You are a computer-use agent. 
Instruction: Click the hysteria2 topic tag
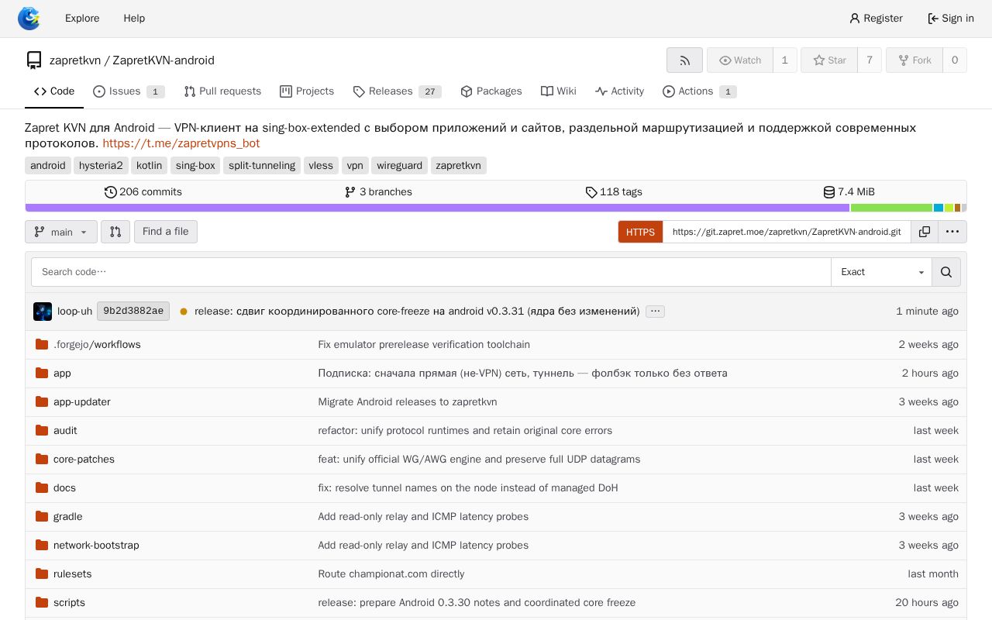pos(101,166)
